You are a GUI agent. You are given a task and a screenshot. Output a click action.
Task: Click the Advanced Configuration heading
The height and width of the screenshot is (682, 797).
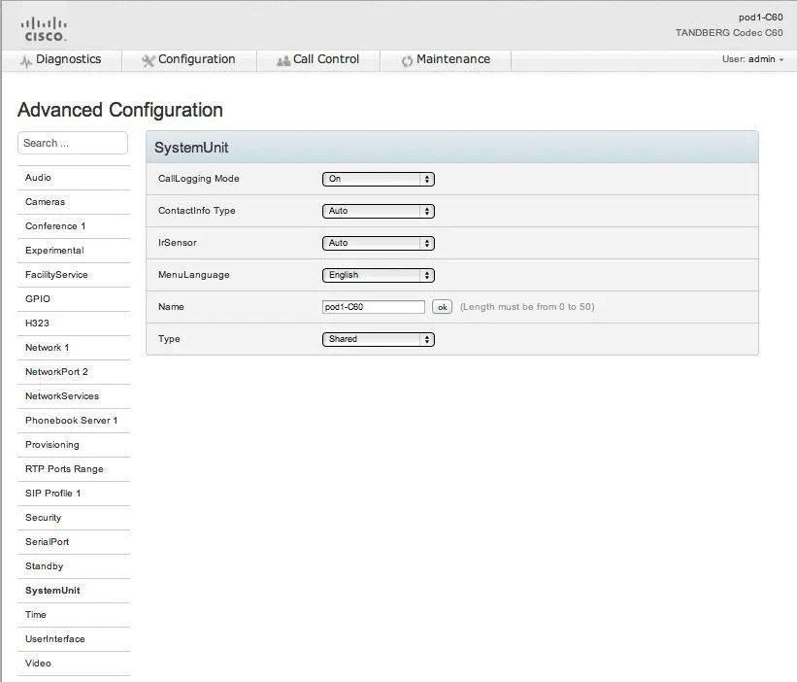[x=120, y=111]
